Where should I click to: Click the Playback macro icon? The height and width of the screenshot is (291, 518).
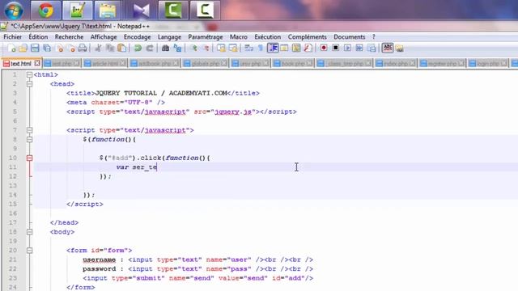347,48
